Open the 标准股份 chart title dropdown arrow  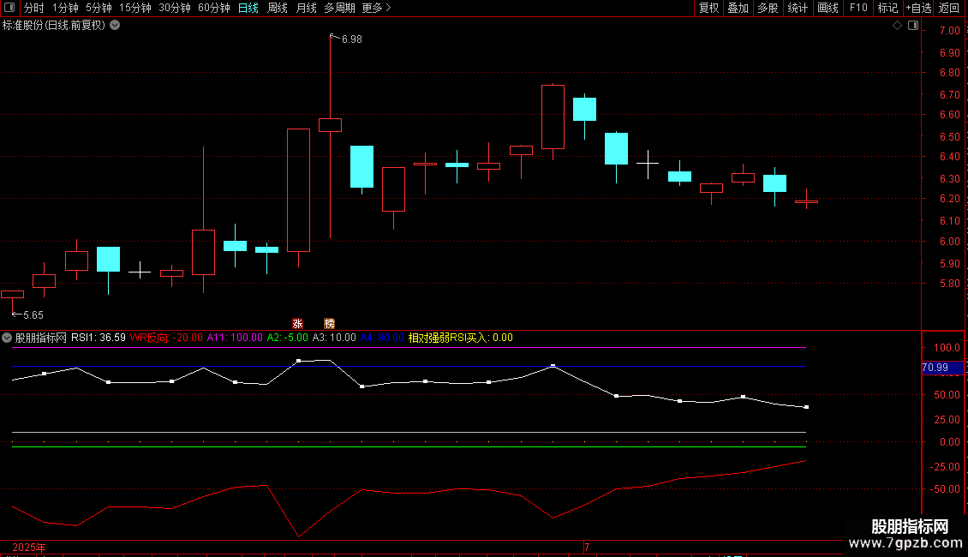click(x=115, y=26)
